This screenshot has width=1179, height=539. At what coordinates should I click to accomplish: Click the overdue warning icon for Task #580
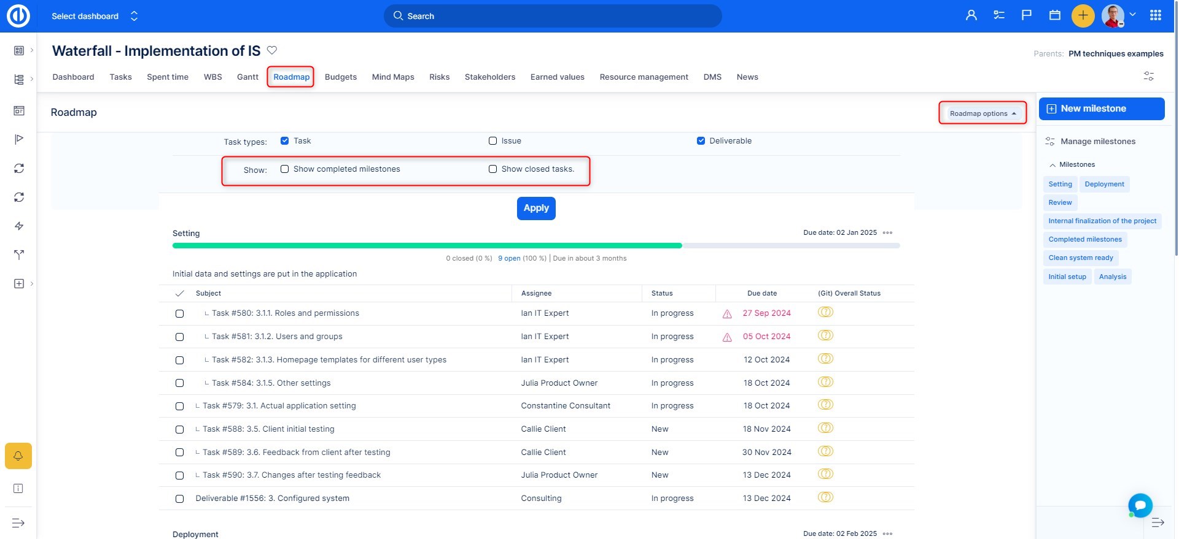click(x=727, y=314)
